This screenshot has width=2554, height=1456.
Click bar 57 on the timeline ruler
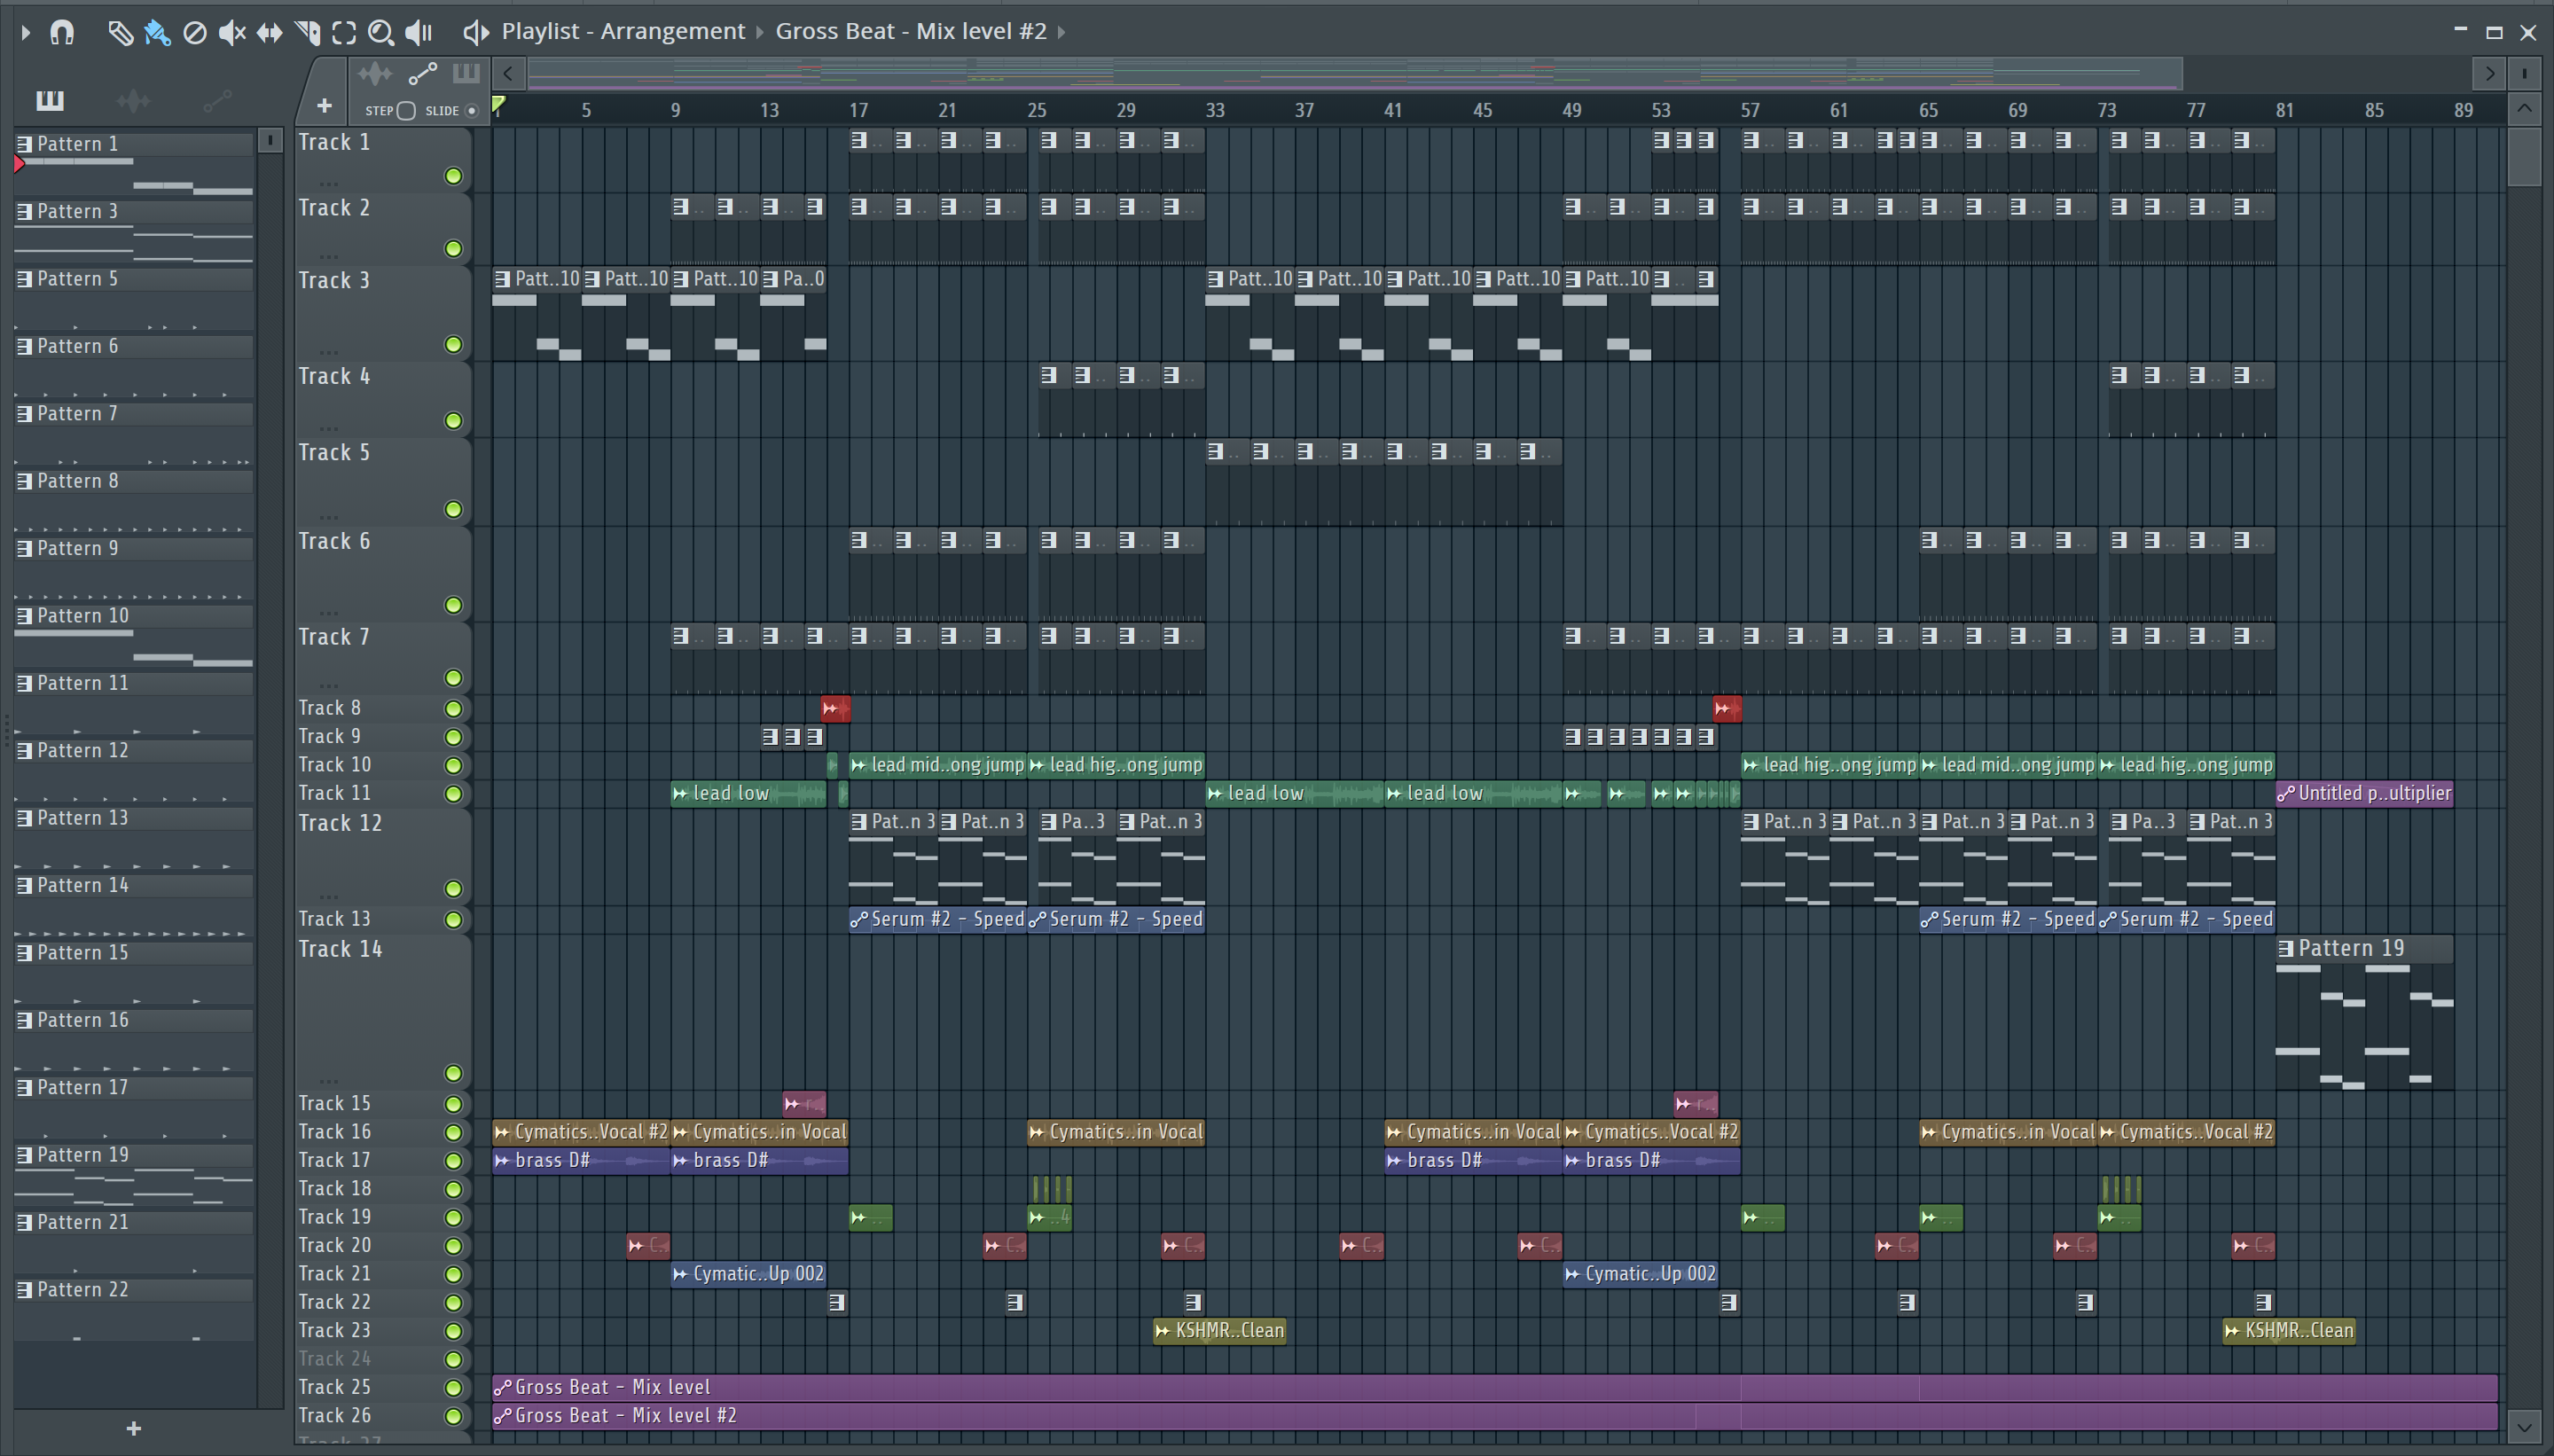pyautogui.click(x=1749, y=110)
